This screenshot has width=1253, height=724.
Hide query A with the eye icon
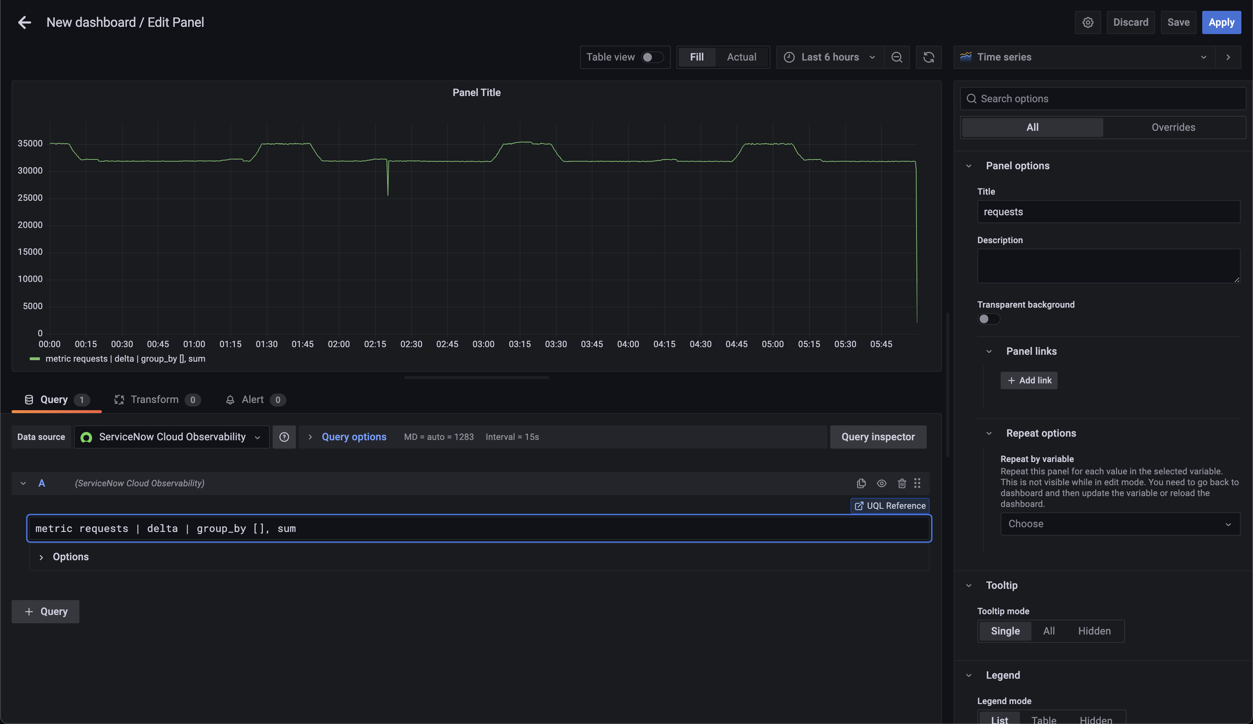(881, 483)
